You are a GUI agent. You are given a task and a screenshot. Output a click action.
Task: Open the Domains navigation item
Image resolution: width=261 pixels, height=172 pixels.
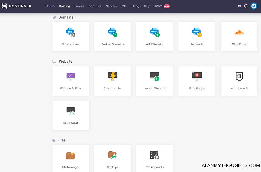click(95, 6)
